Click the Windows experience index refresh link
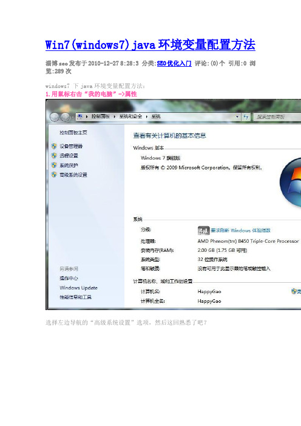Viewport: 301px width, 426px height. [241, 231]
